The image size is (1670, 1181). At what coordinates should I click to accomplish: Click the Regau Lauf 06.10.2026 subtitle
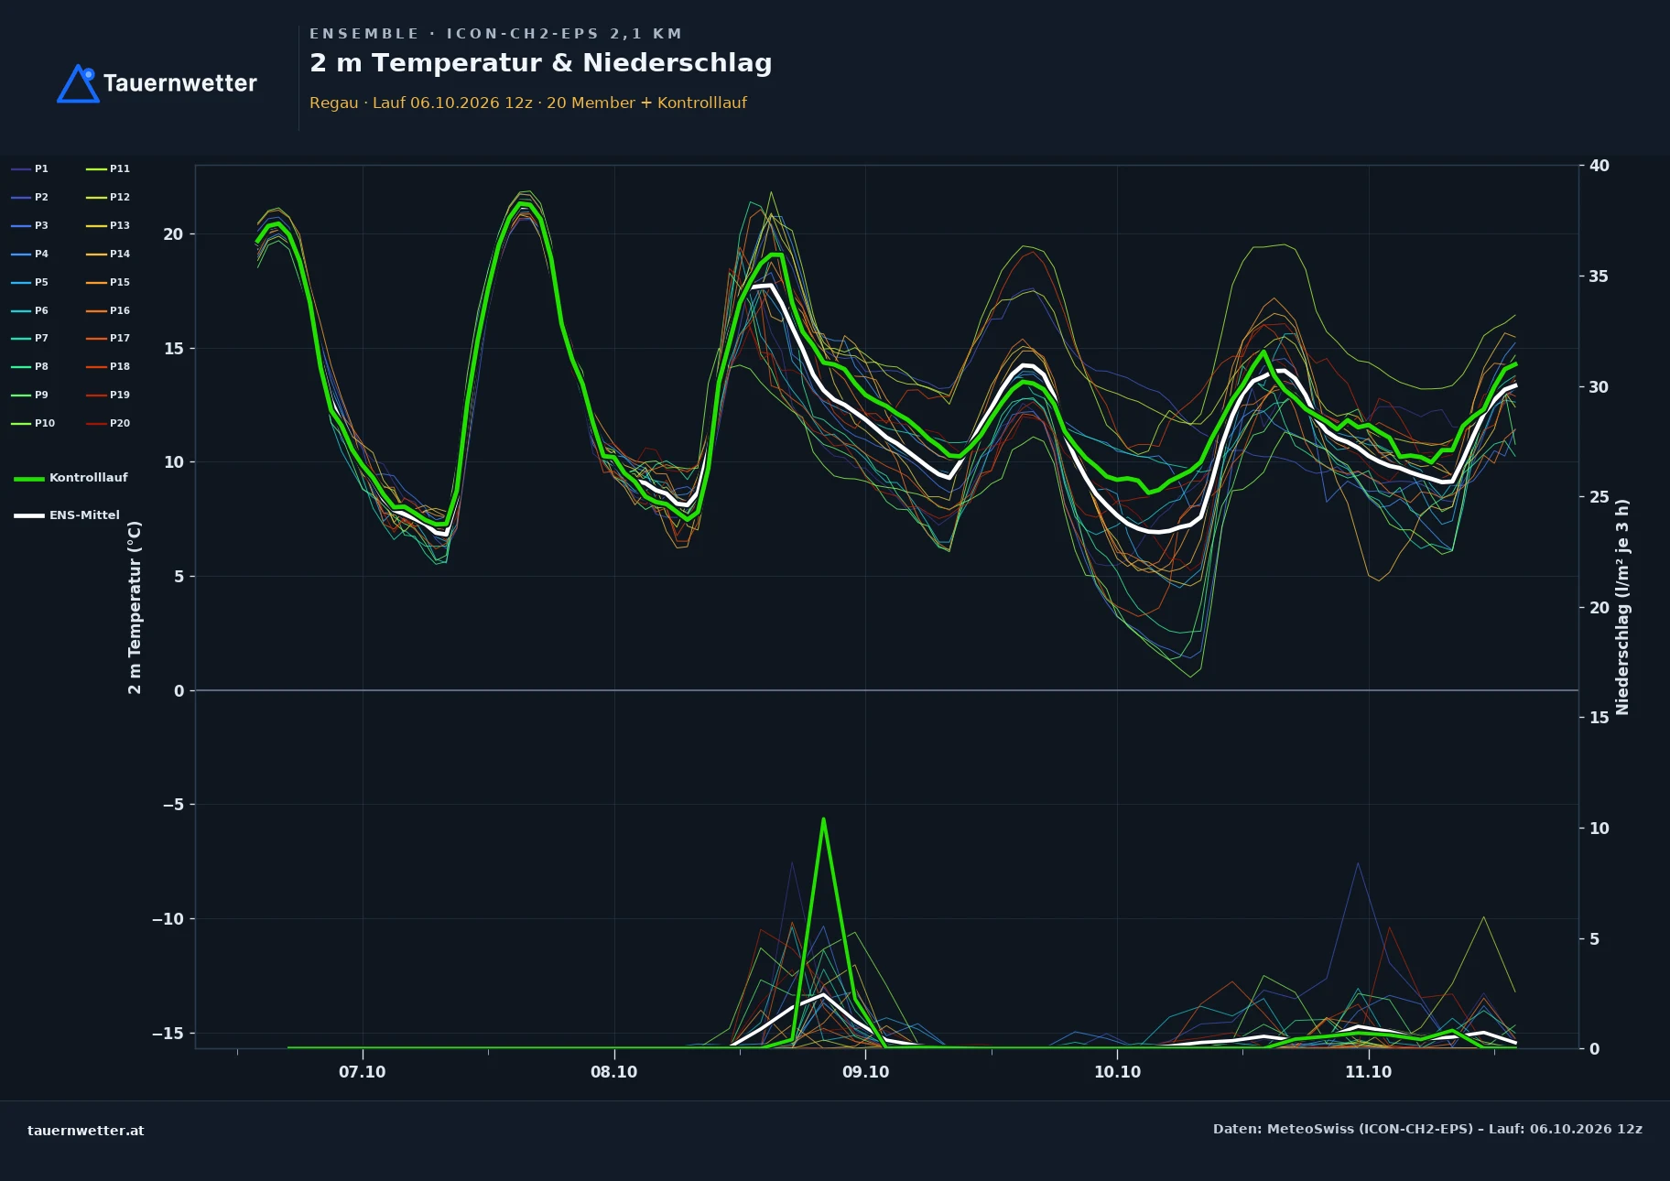tap(528, 103)
